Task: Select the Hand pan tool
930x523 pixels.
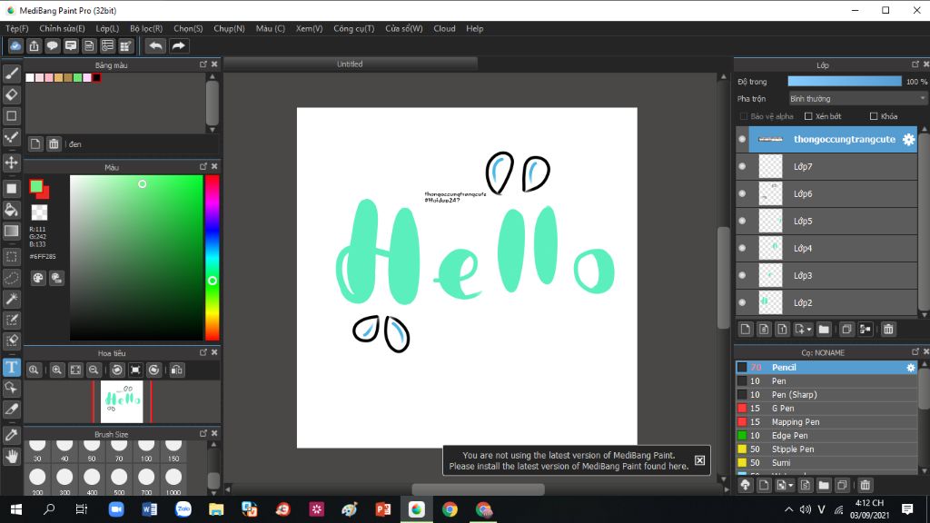Action: (x=11, y=456)
